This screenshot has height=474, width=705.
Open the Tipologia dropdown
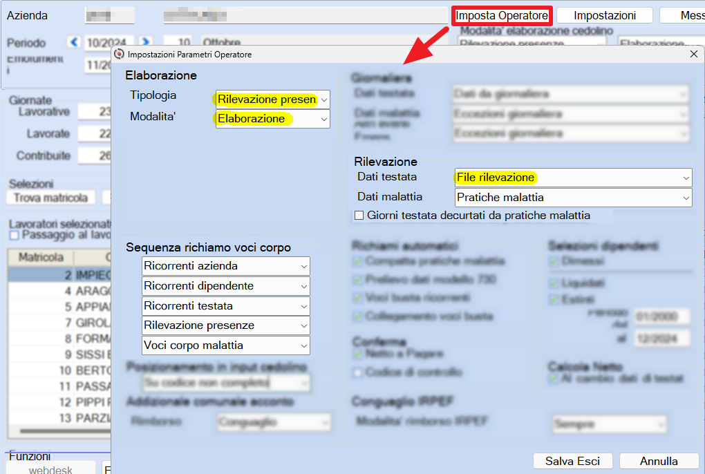(272, 99)
